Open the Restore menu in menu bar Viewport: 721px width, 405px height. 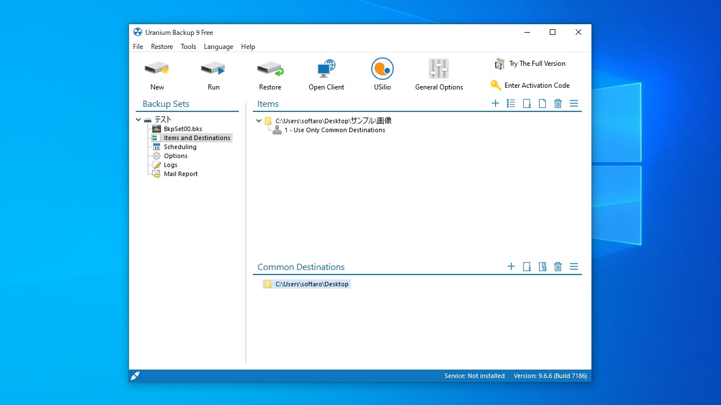tap(162, 47)
